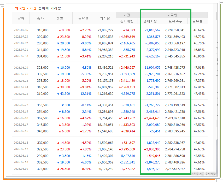Click closing price 362,500
Screen dimensions: 223x182
tap(43, 118)
